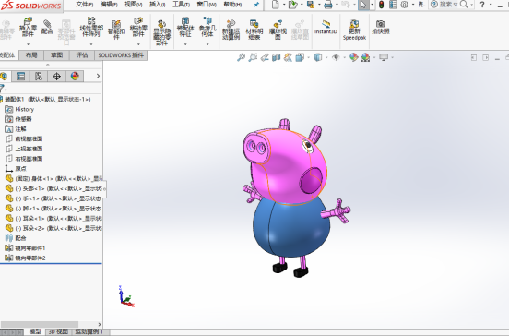This screenshot has height=336, width=509.
Task: Click 更新 Speedpak button
Action: 354,30
